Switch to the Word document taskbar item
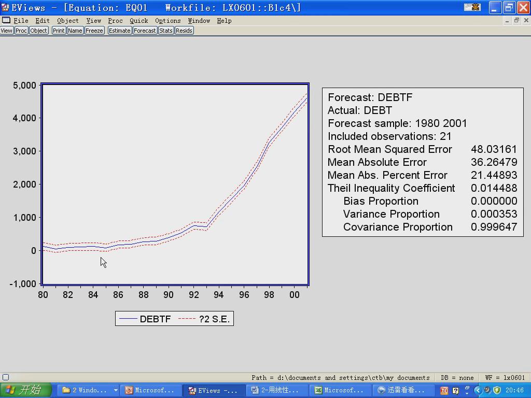 pos(276,390)
